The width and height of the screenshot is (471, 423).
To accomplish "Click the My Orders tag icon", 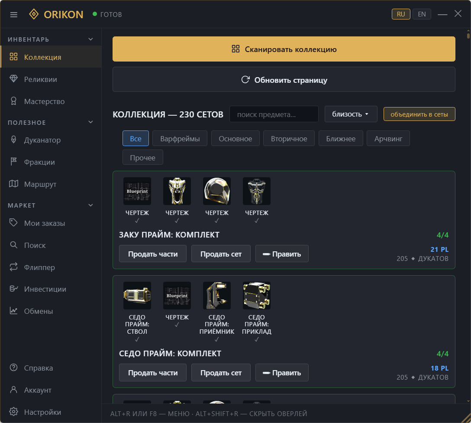I will coord(13,223).
